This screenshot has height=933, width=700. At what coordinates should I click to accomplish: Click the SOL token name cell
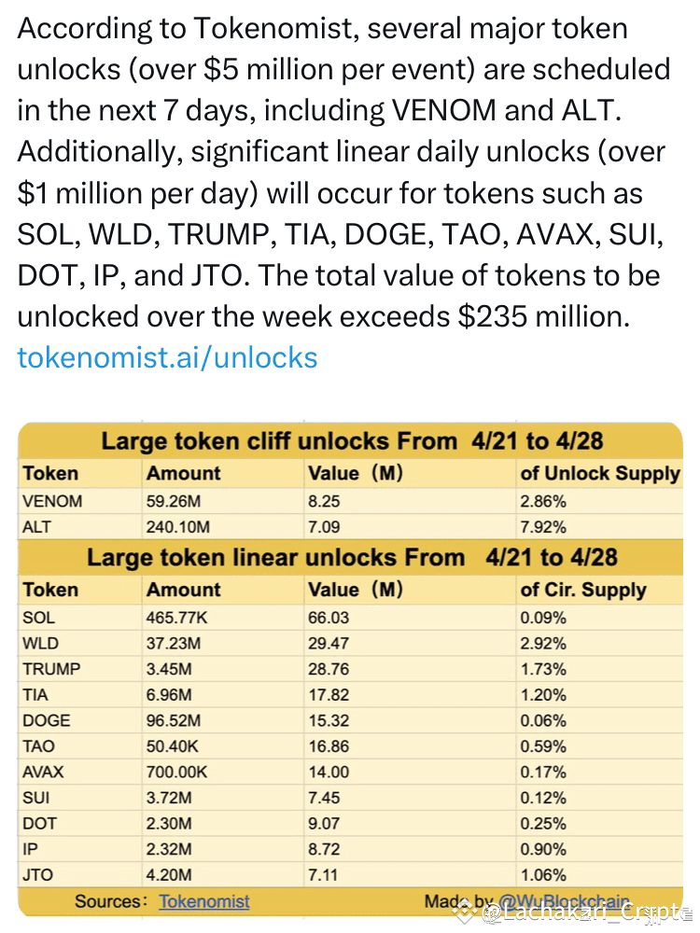point(38,617)
